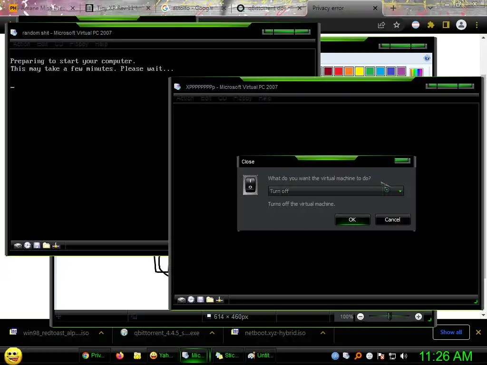Screen dimensions: 487x365
Task: Dismiss the Chrome downloads bar
Action: 478,332
